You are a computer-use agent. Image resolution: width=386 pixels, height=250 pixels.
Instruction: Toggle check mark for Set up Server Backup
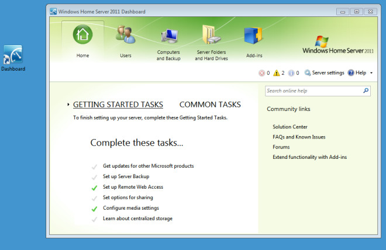click(x=94, y=177)
